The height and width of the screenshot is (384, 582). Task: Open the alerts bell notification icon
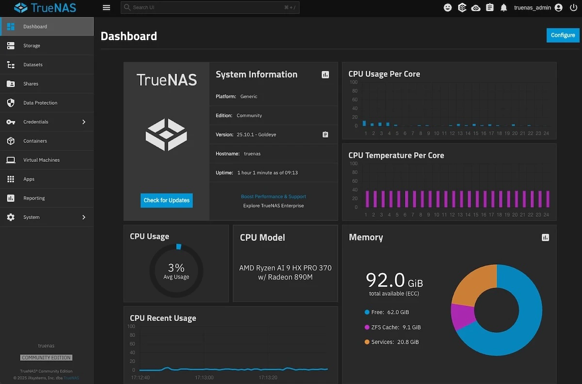[503, 7]
